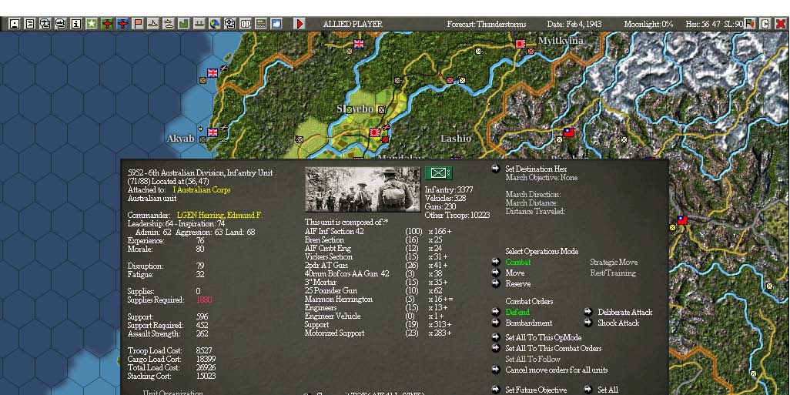Click Set Destination Hex
Viewport: 790px width, 395px height.
point(536,169)
